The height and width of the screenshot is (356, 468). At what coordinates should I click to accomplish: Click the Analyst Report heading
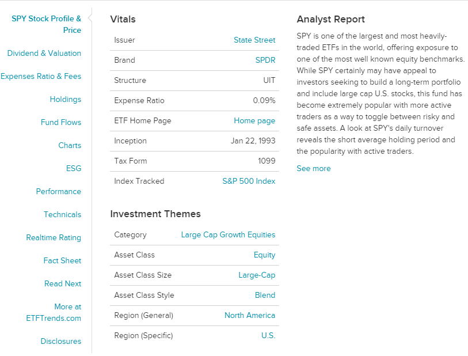330,19
